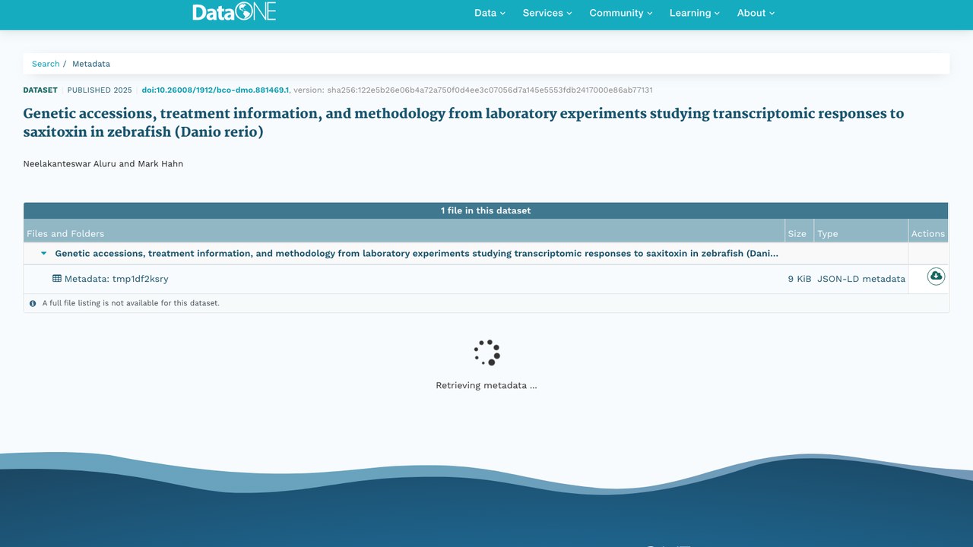The image size is (973, 547).
Task: Click the Type column header
Action: [828, 233]
